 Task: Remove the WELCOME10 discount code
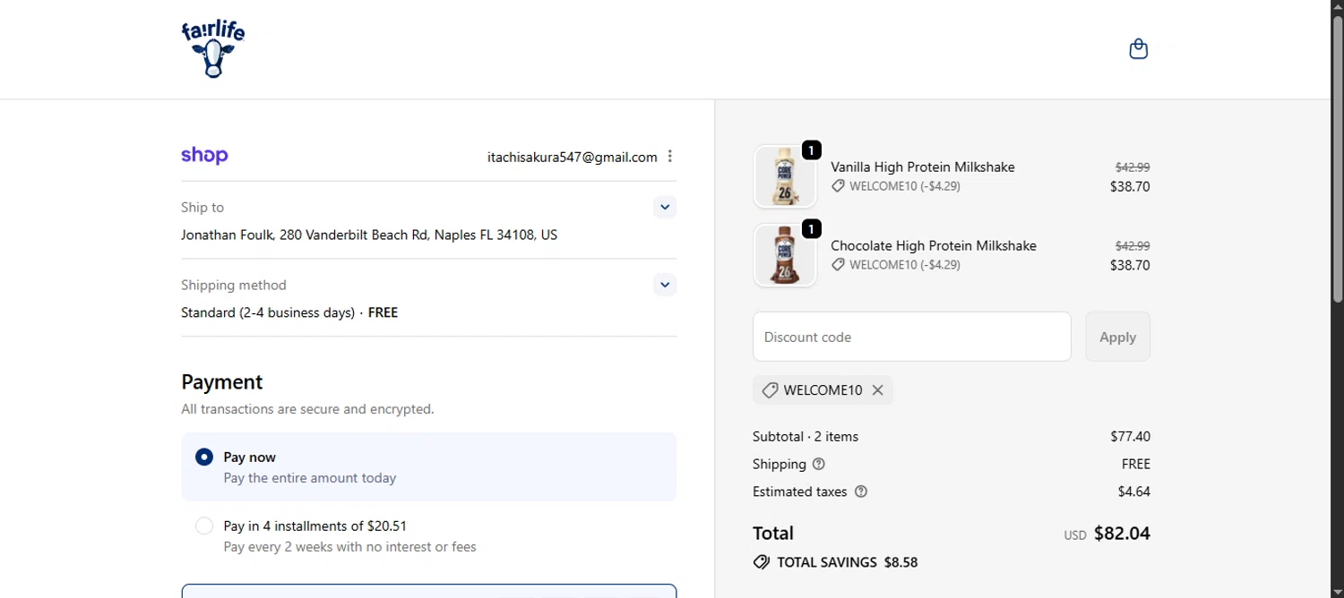pyautogui.click(x=878, y=390)
